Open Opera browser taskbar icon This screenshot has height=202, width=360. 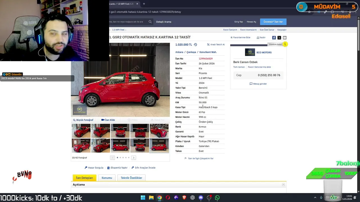[x=168, y=198]
